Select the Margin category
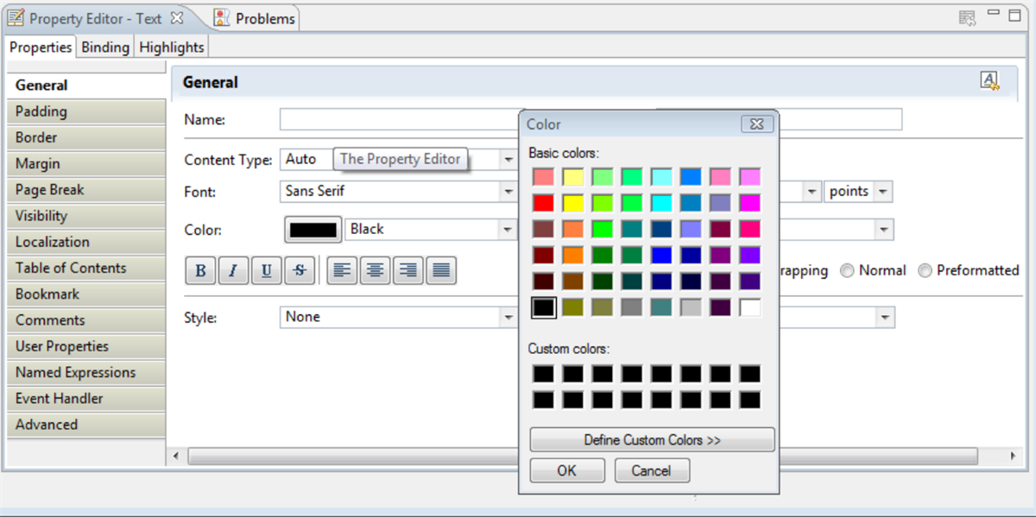The image size is (1036, 518). 85,164
